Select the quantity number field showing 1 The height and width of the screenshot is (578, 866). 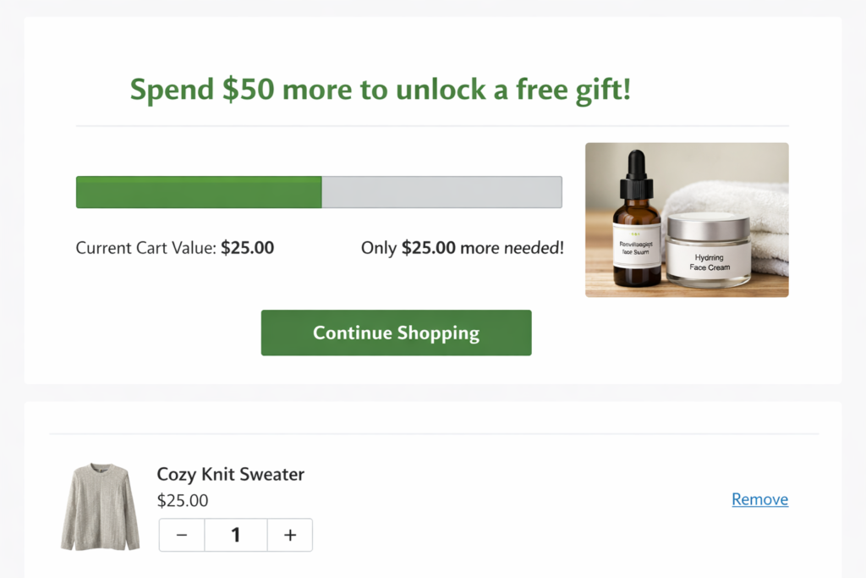tap(235, 535)
